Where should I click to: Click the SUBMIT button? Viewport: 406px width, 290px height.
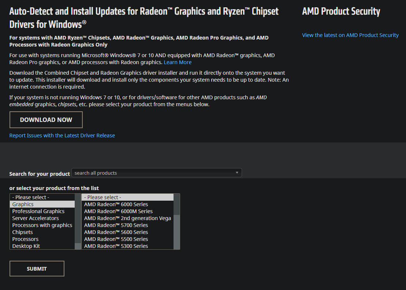37,268
